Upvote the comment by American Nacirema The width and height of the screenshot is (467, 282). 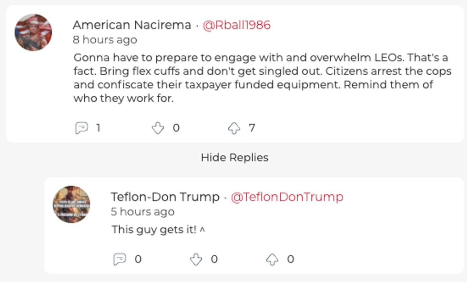tap(234, 128)
